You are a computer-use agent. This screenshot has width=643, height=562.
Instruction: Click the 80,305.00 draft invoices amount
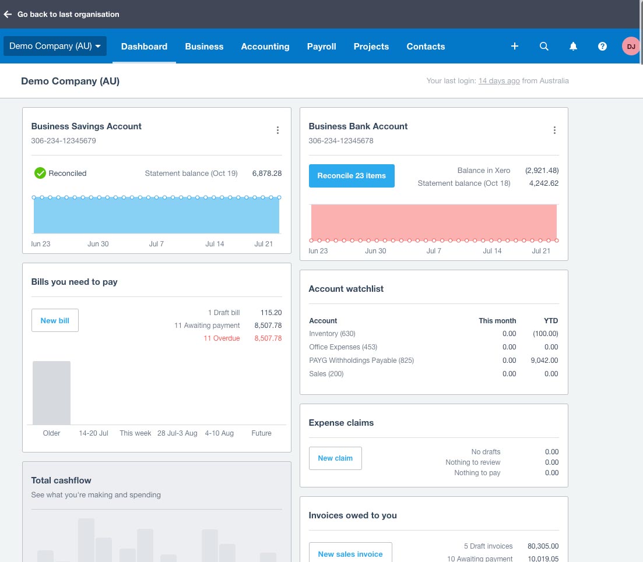[x=543, y=546]
